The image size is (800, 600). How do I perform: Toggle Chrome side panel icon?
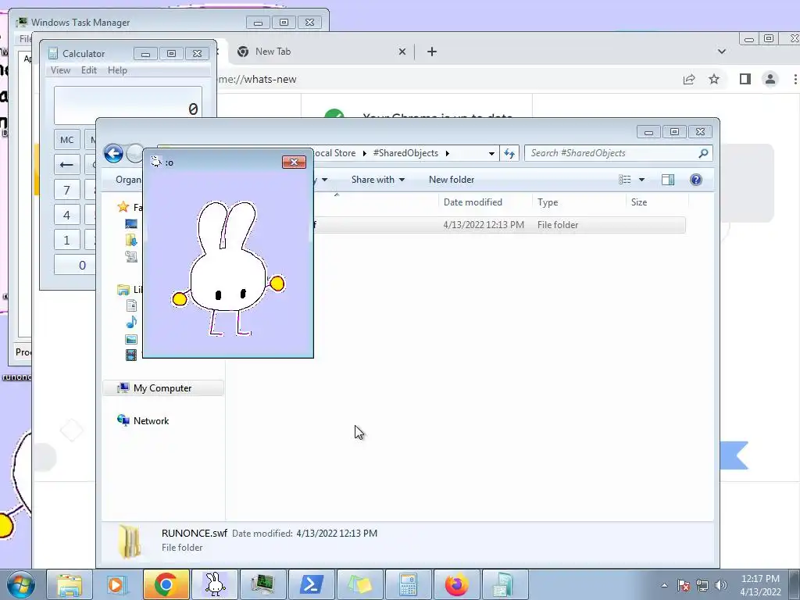click(745, 79)
